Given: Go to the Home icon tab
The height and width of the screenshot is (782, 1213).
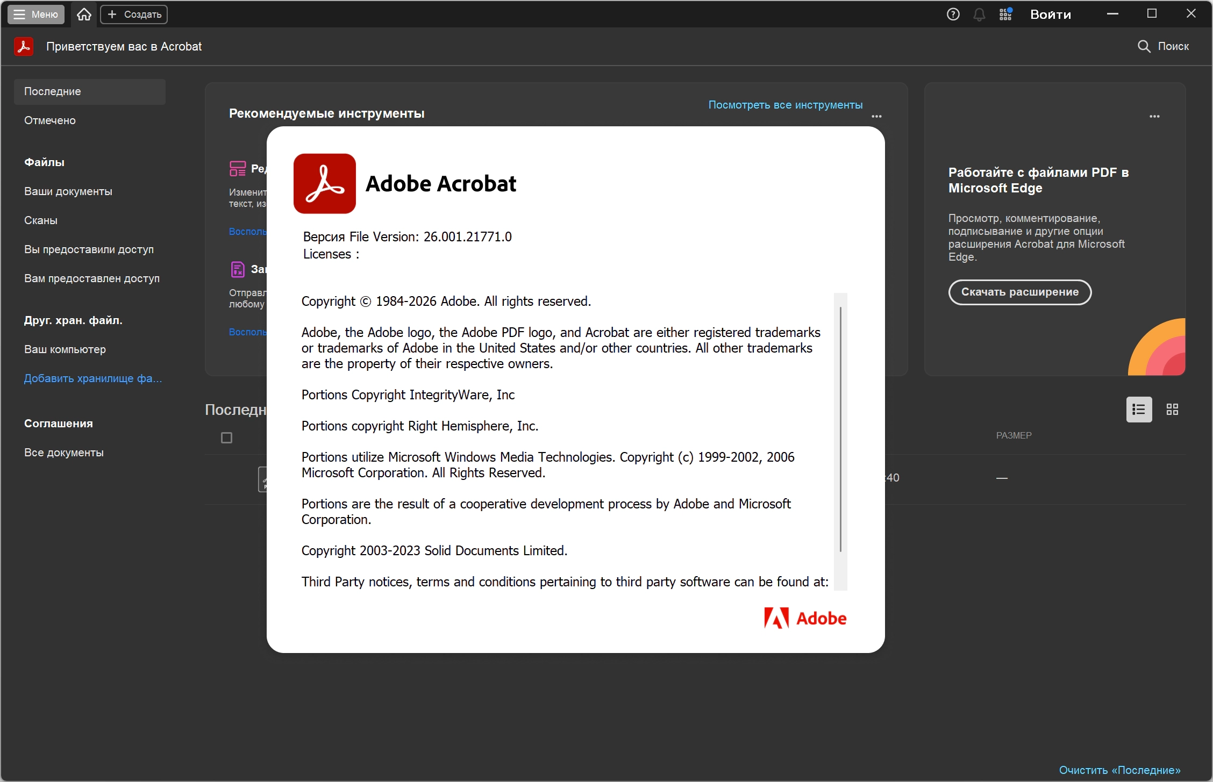Looking at the screenshot, I should click(x=84, y=15).
